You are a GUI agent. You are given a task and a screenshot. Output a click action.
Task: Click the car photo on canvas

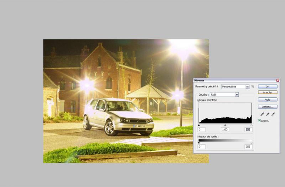pos(126,101)
